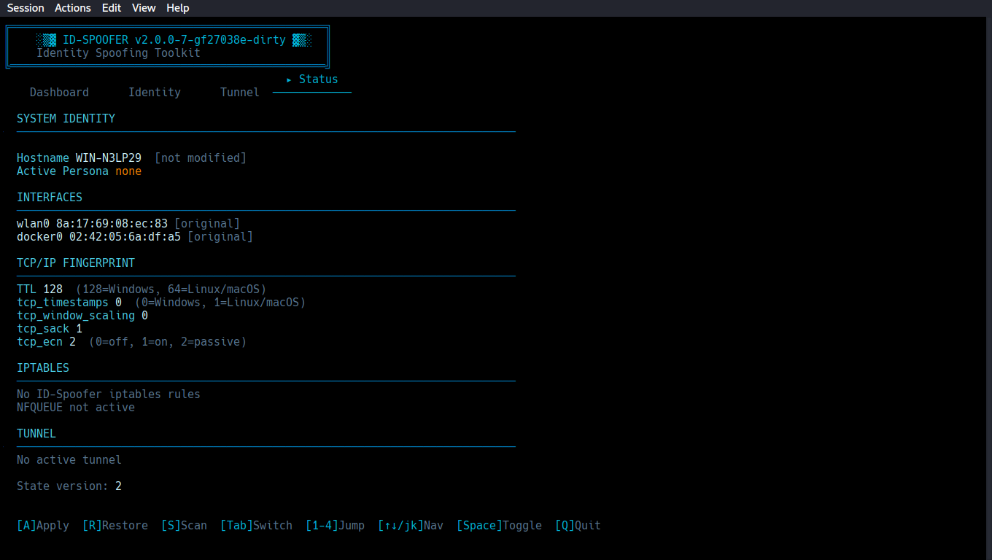
Task: Click the NFQUEUE not active text
Action: [76, 408]
